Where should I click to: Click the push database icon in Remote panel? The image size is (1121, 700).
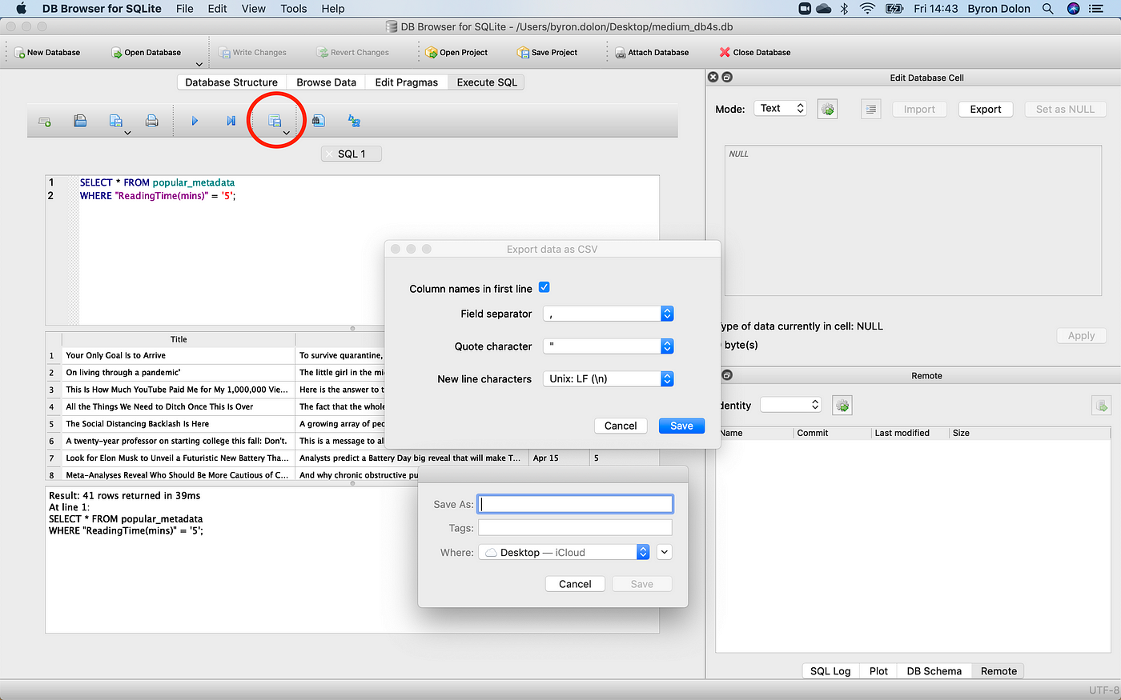click(x=1101, y=406)
